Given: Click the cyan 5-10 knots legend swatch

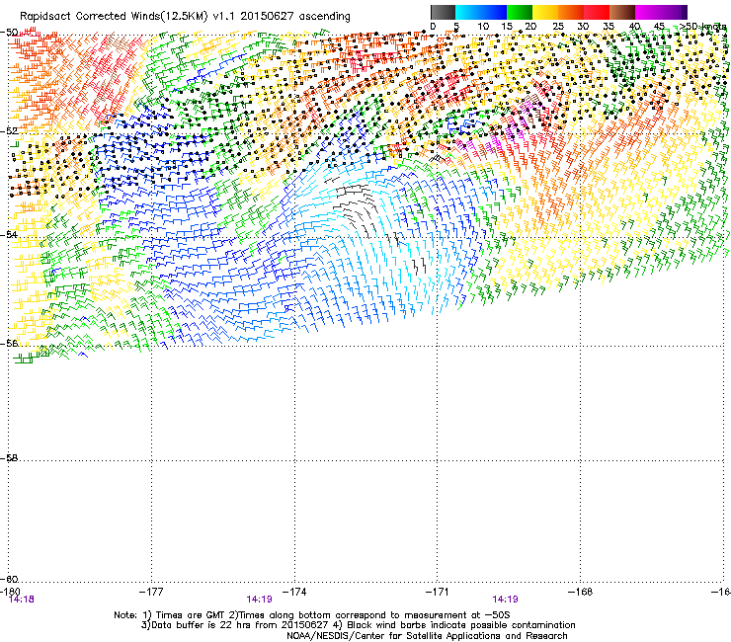Looking at the screenshot, I should coord(468,12).
